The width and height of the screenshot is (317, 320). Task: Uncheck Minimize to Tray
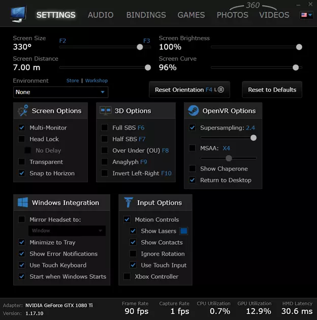coord(22,242)
